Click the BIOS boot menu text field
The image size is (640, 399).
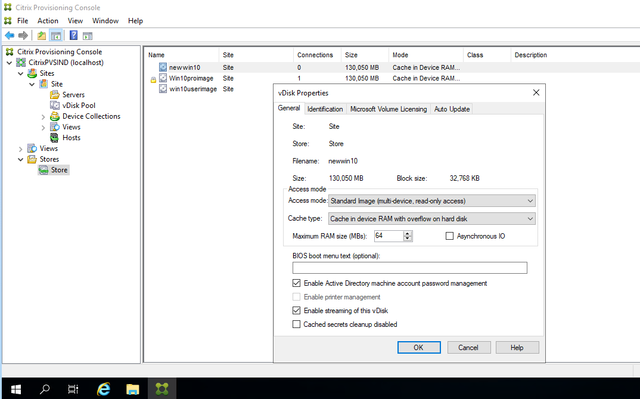410,268
